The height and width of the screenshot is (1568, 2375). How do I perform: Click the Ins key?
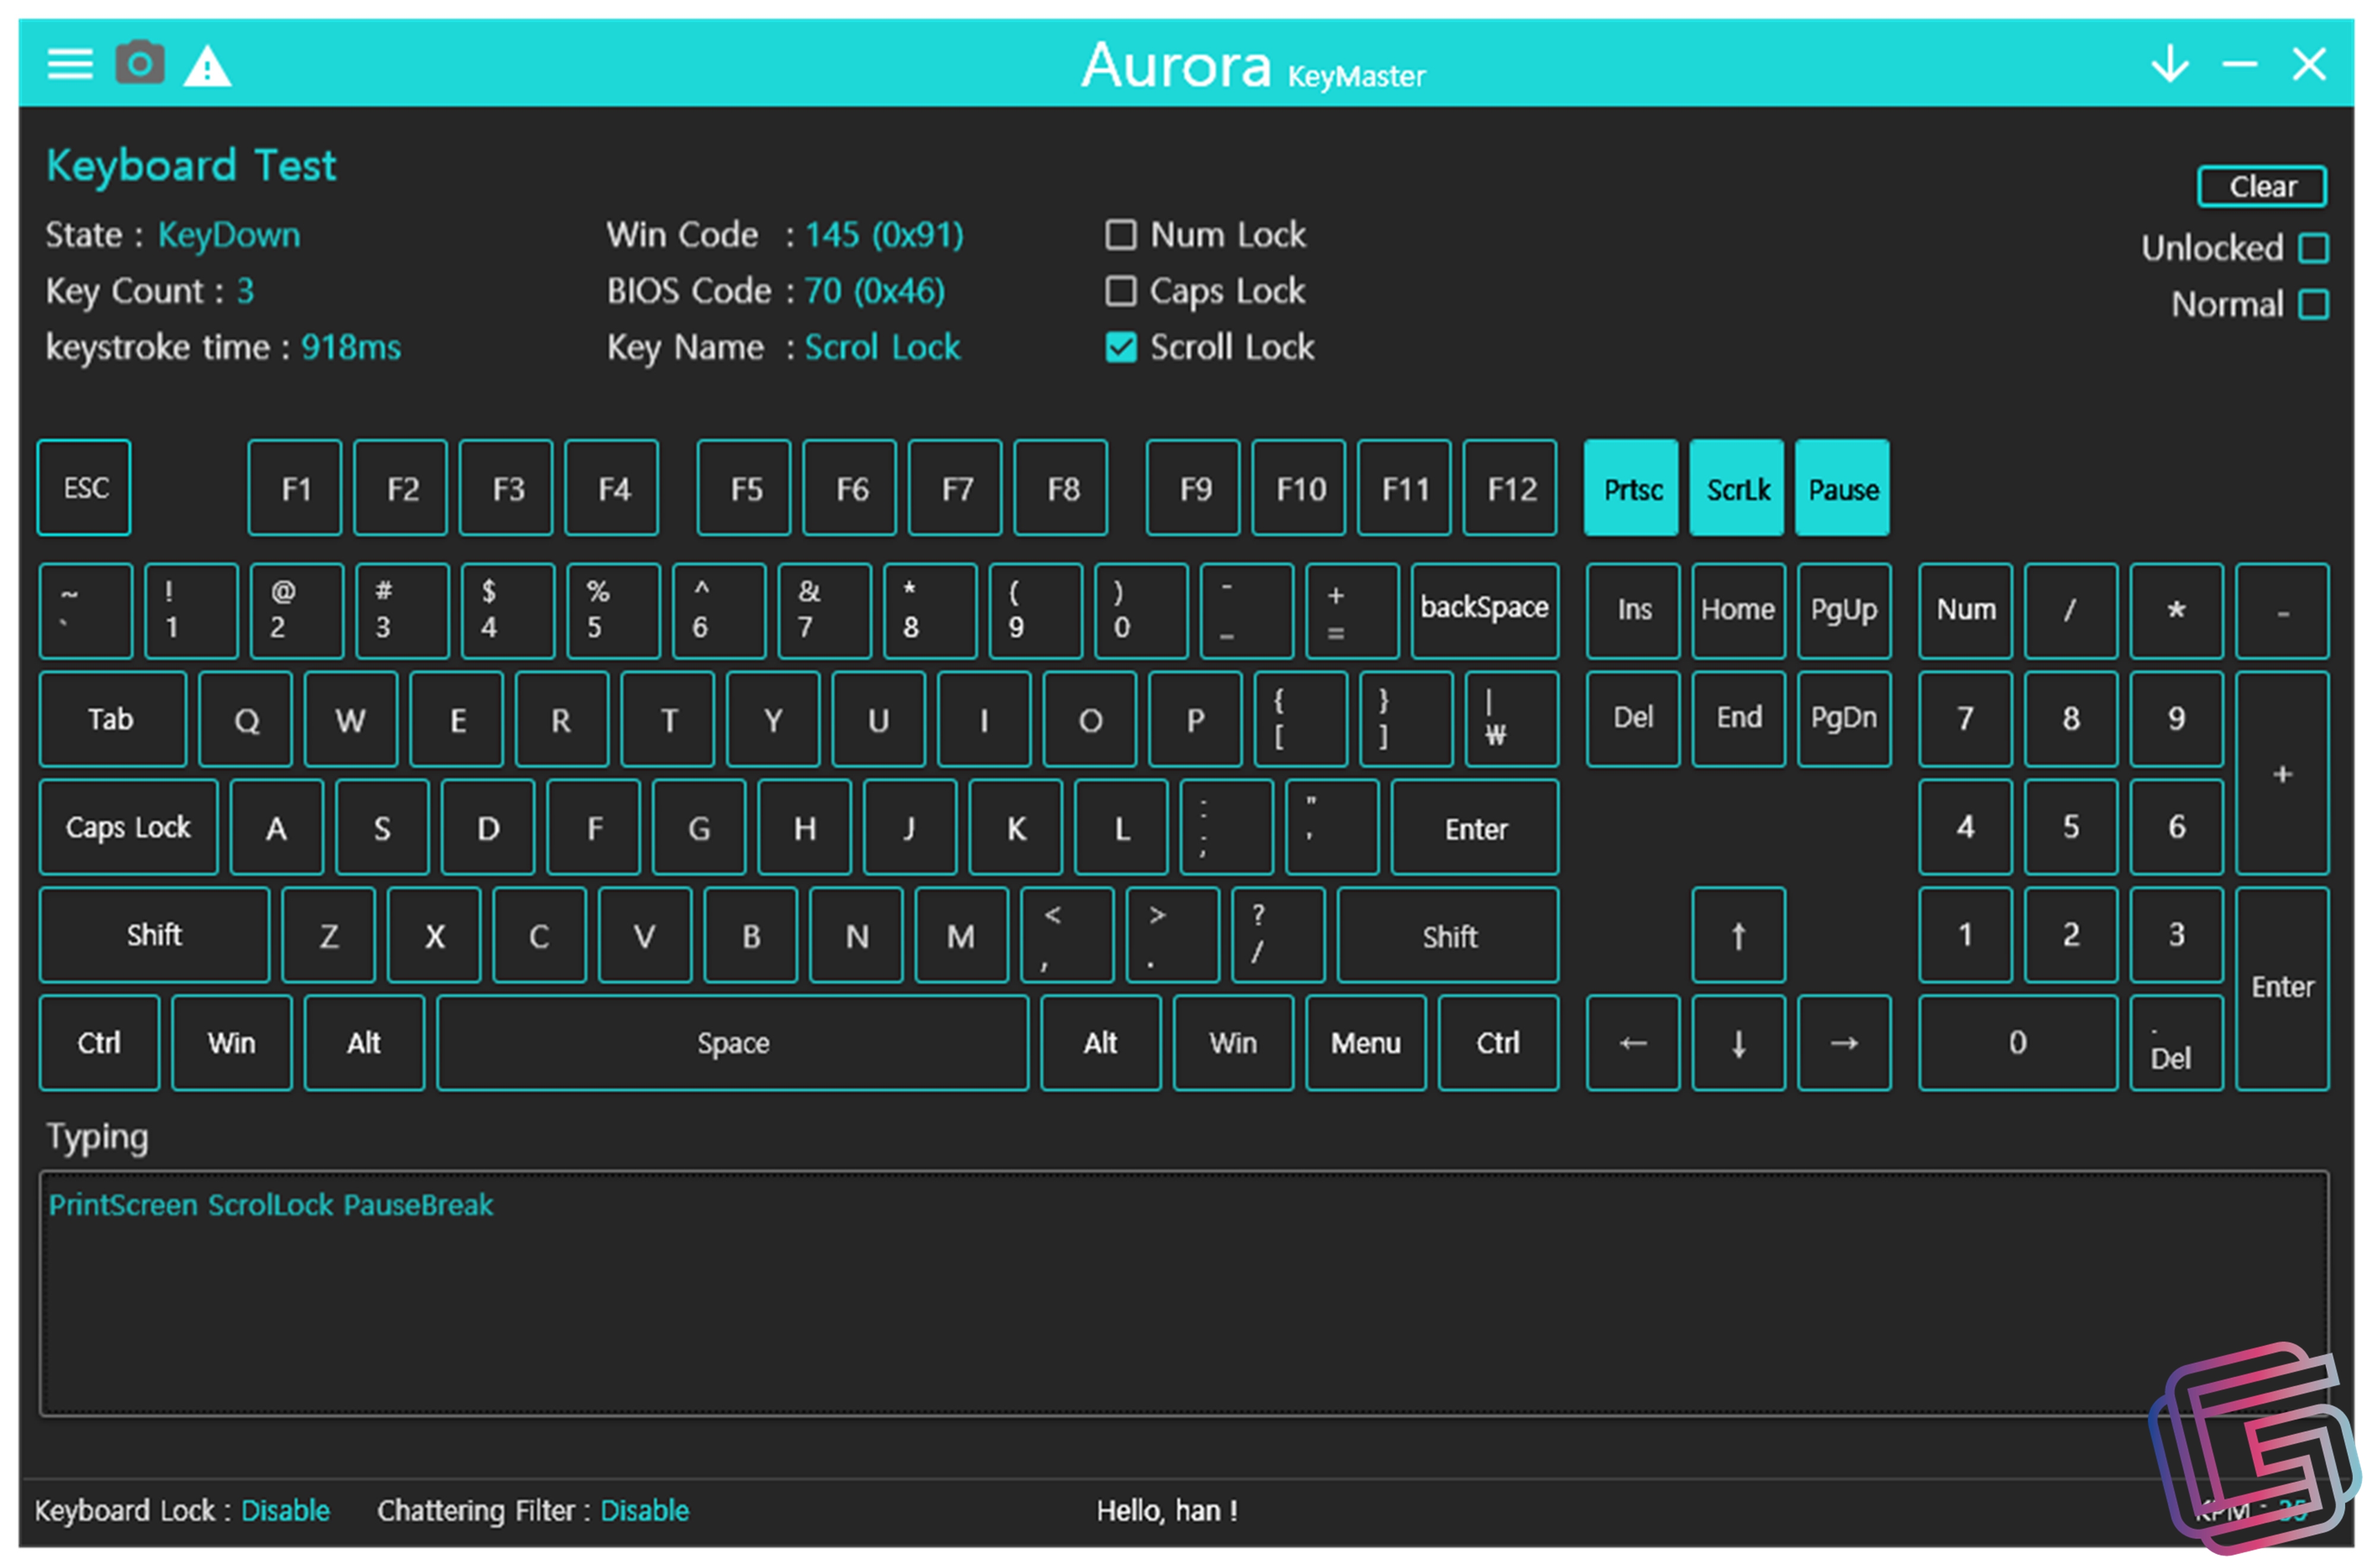coord(1633,611)
